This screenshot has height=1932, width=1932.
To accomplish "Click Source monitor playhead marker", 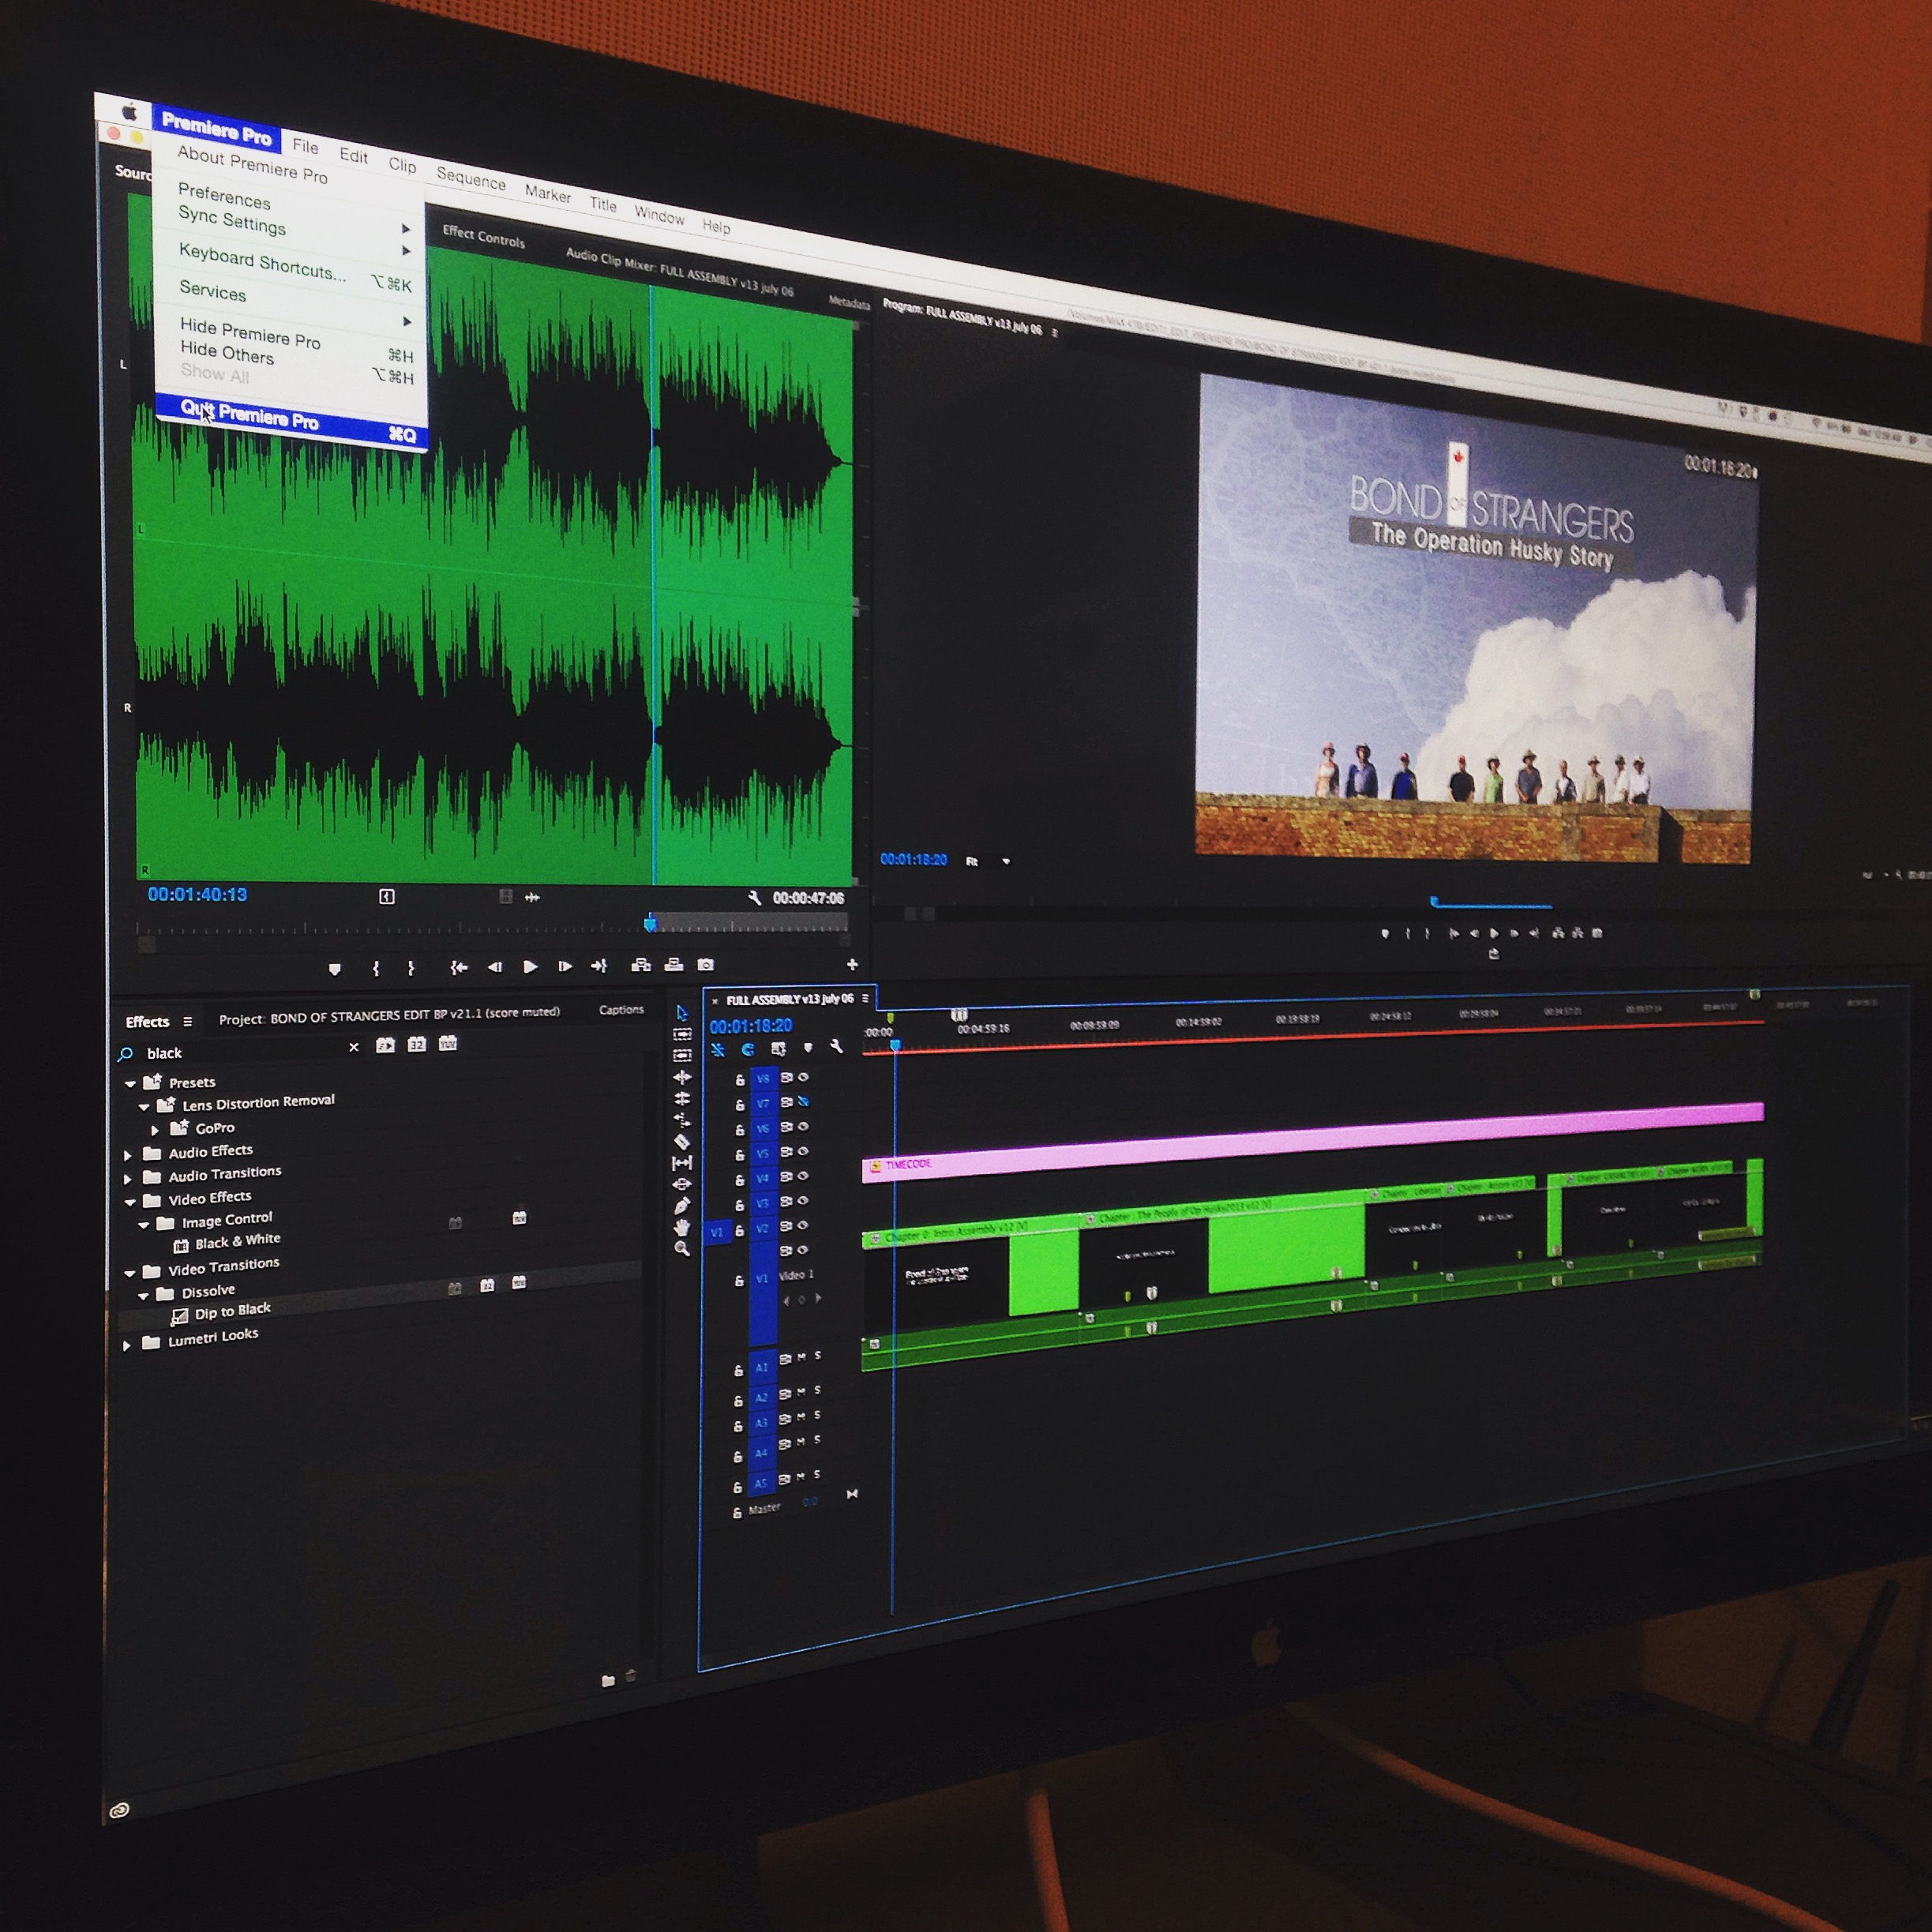I will point(650,924).
